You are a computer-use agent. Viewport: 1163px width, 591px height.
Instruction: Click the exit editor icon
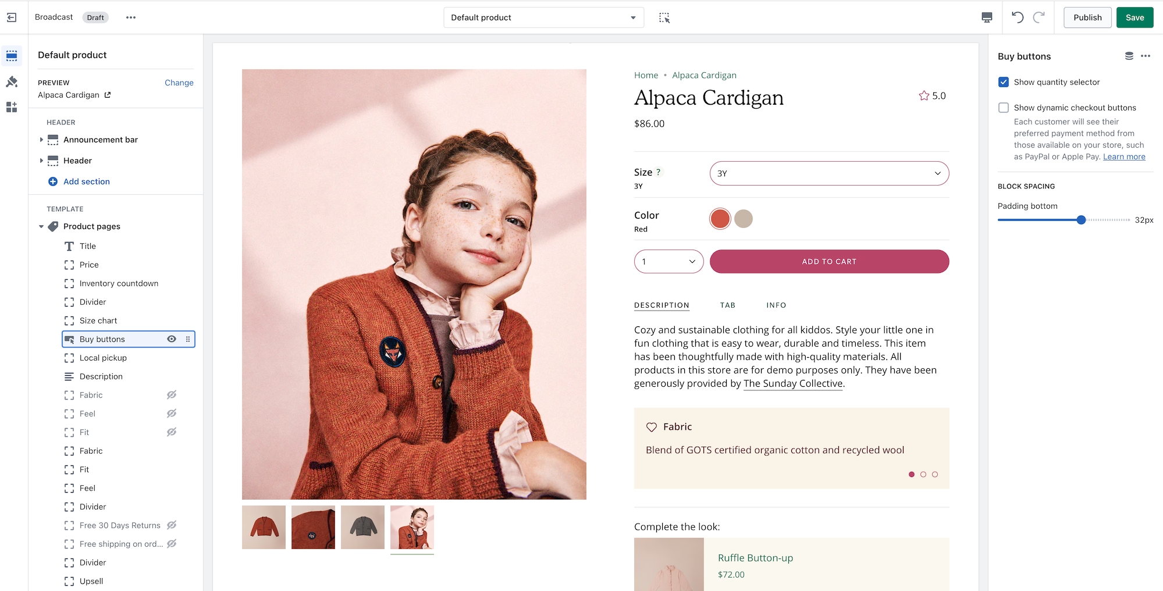[x=12, y=17]
